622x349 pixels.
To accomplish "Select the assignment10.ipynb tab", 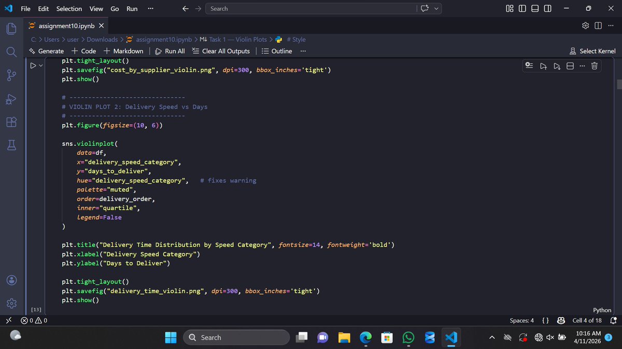I will pyautogui.click(x=67, y=26).
